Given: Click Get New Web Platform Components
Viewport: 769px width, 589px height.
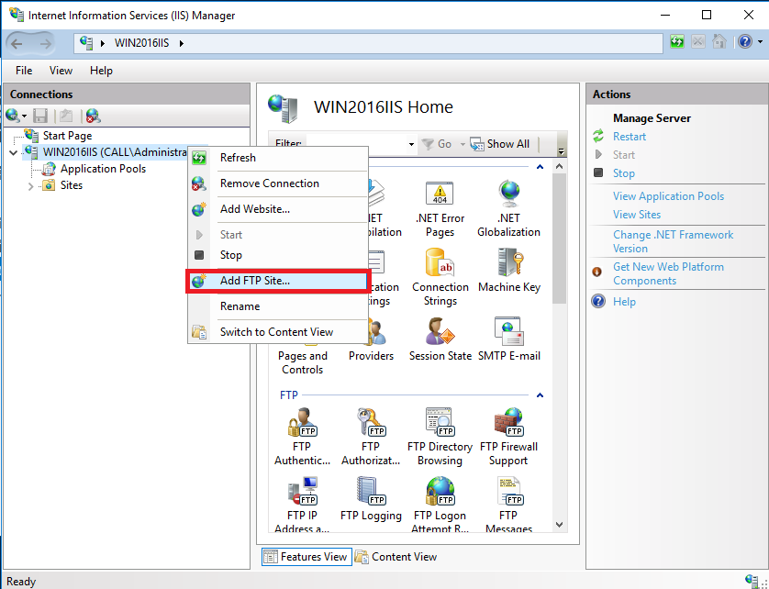Looking at the screenshot, I should [668, 273].
